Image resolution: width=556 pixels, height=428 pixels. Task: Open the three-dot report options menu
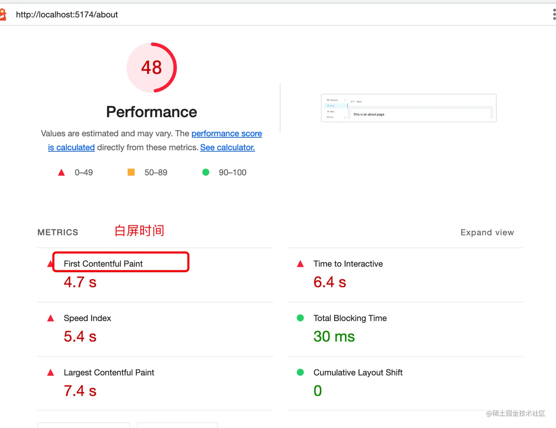[553, 14]
